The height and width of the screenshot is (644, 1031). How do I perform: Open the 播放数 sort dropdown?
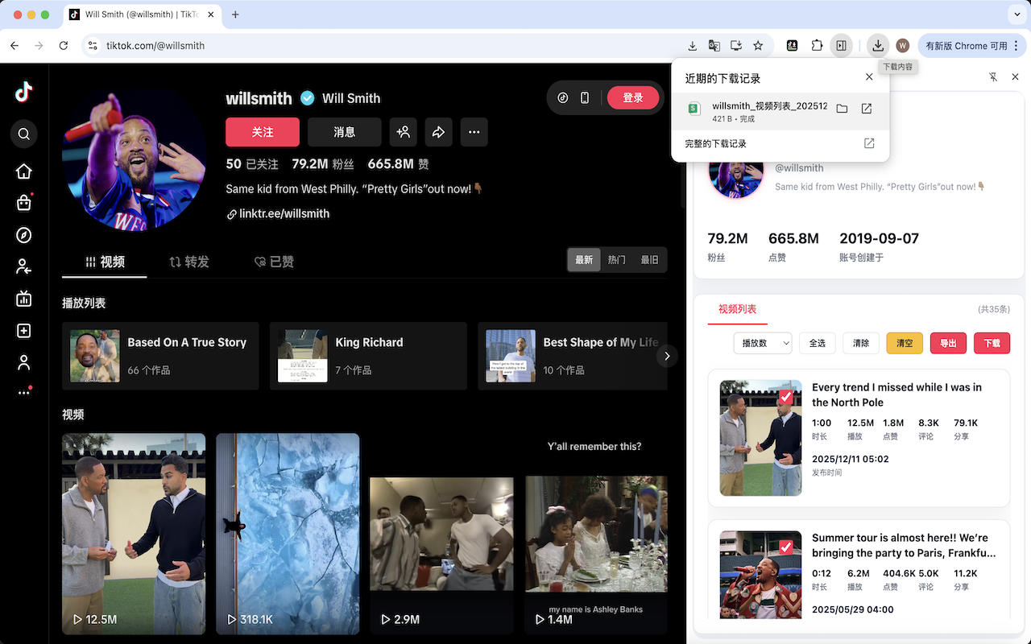[x=763, y=343]
